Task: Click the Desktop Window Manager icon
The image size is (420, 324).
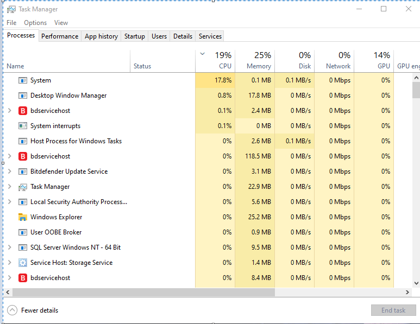Action: click(23, 96)
